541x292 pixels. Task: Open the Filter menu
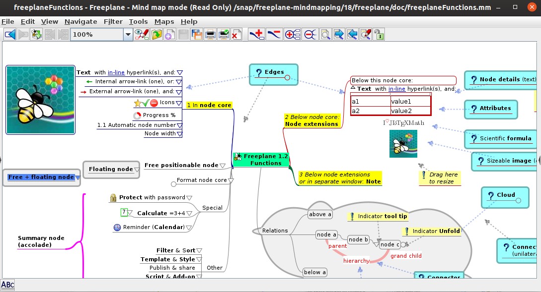coord(113,21)
